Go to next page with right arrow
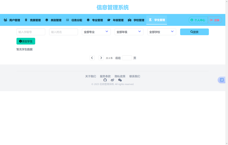This screenshot has width=228, height=145. [x=101, y=58]
